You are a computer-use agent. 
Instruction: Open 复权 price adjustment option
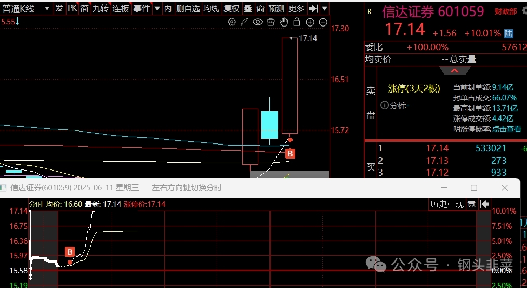point(232,8)
